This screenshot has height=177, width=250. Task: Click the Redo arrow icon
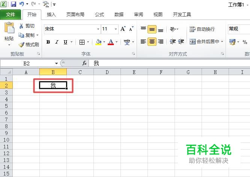pos(33,4)
